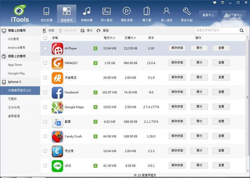Click the iTools logo
This screenshot has width=250, height=178.
coord(20,14)
